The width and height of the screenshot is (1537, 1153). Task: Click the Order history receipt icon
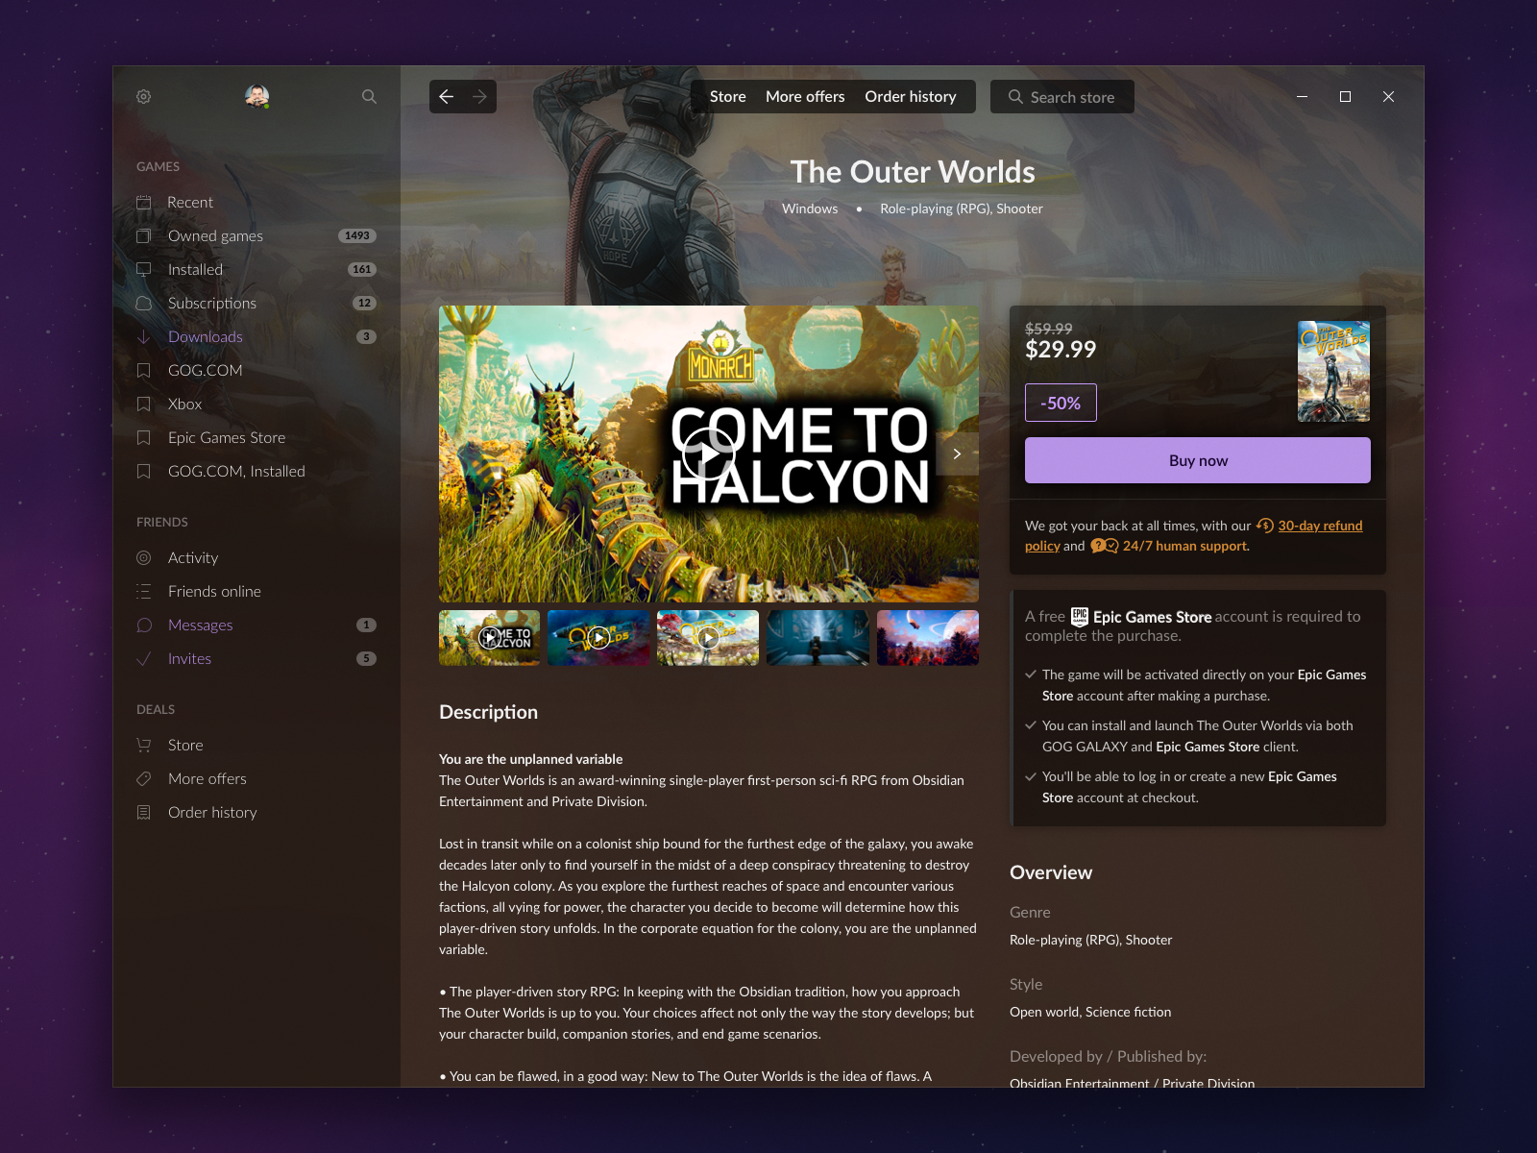pos(144,812)
